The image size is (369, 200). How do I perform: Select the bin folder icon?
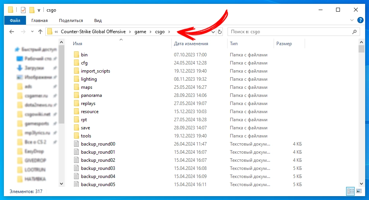click(76, 54)
